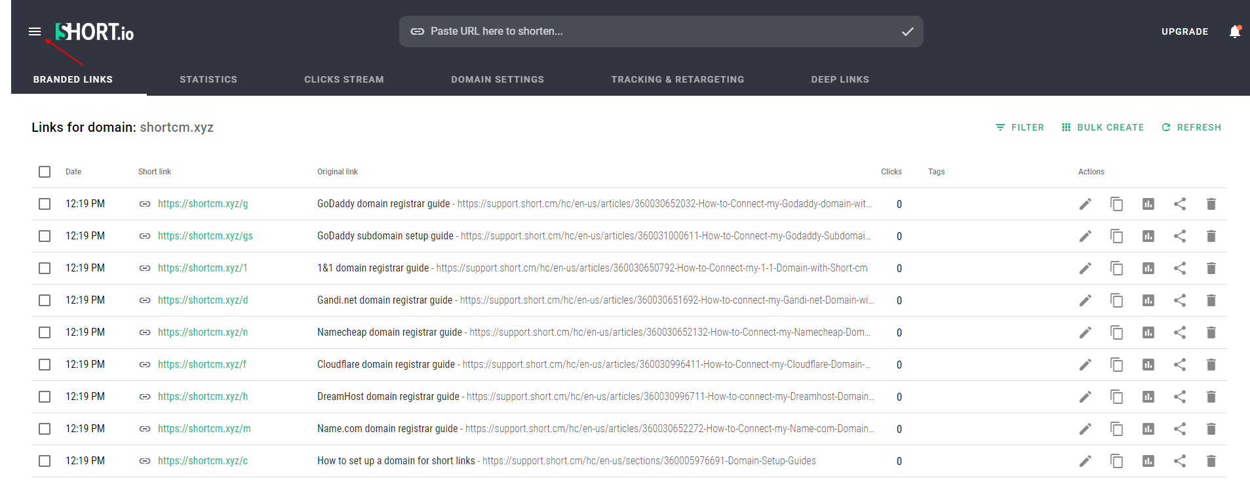Switch to the Branded Links tab
This screenshot has width=1250, height=480.
(x=73, y=79)
